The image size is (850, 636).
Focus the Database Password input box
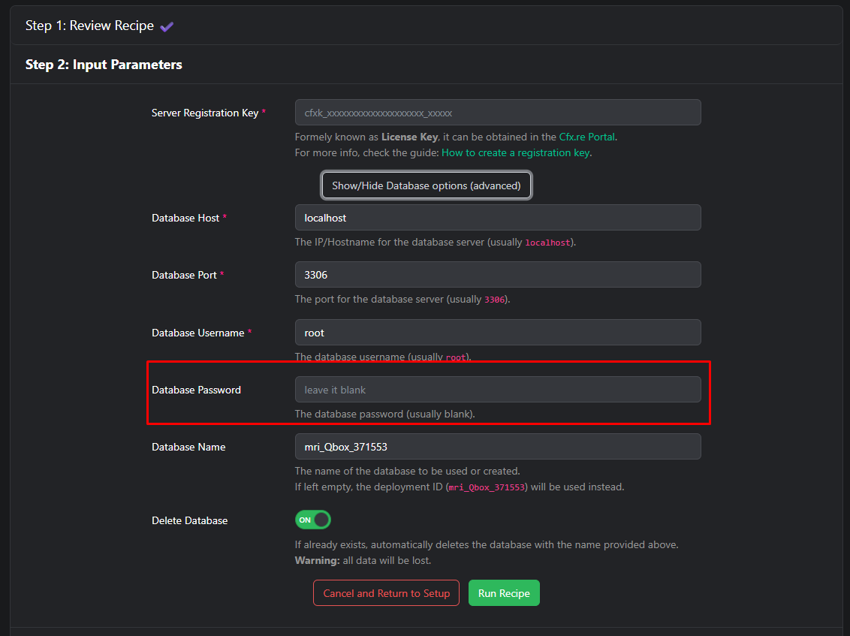pos(497,390)
